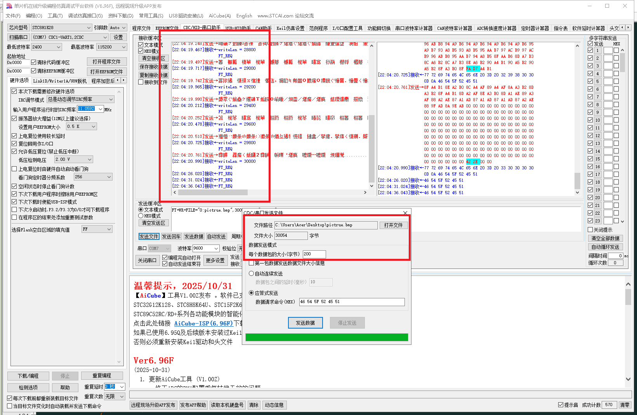
Task: Open the 低压检测电压 2.00 V dropdown
Action: 90,160
